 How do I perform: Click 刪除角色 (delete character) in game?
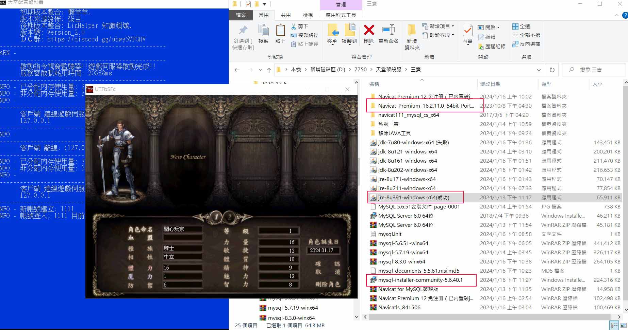327,284
